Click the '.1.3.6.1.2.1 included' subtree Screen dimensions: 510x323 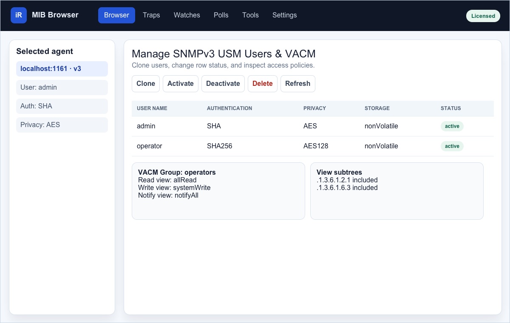click(347, 180)
